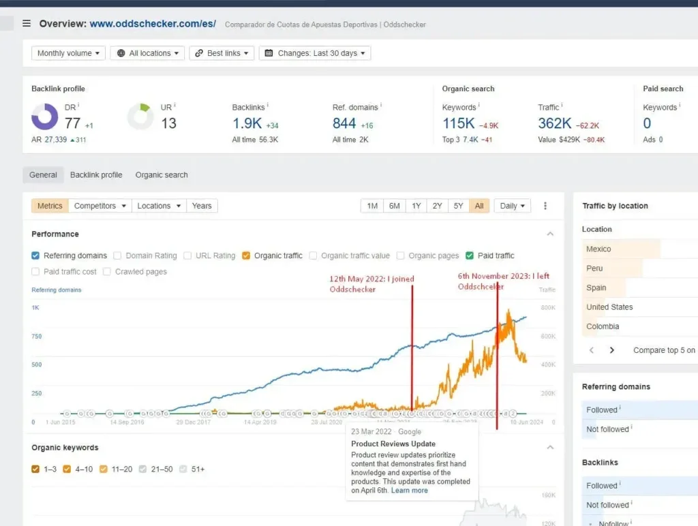This screenshot has height=526, width=698.
Task: Set chart range to All
Action: (x=479, y=206)
